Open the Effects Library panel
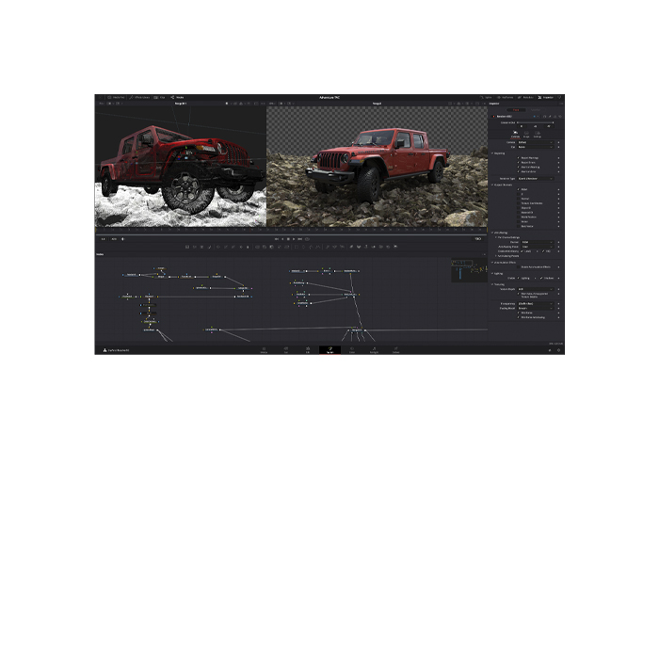659x659 pixels. pyautogui.click(x=139, y=97)
